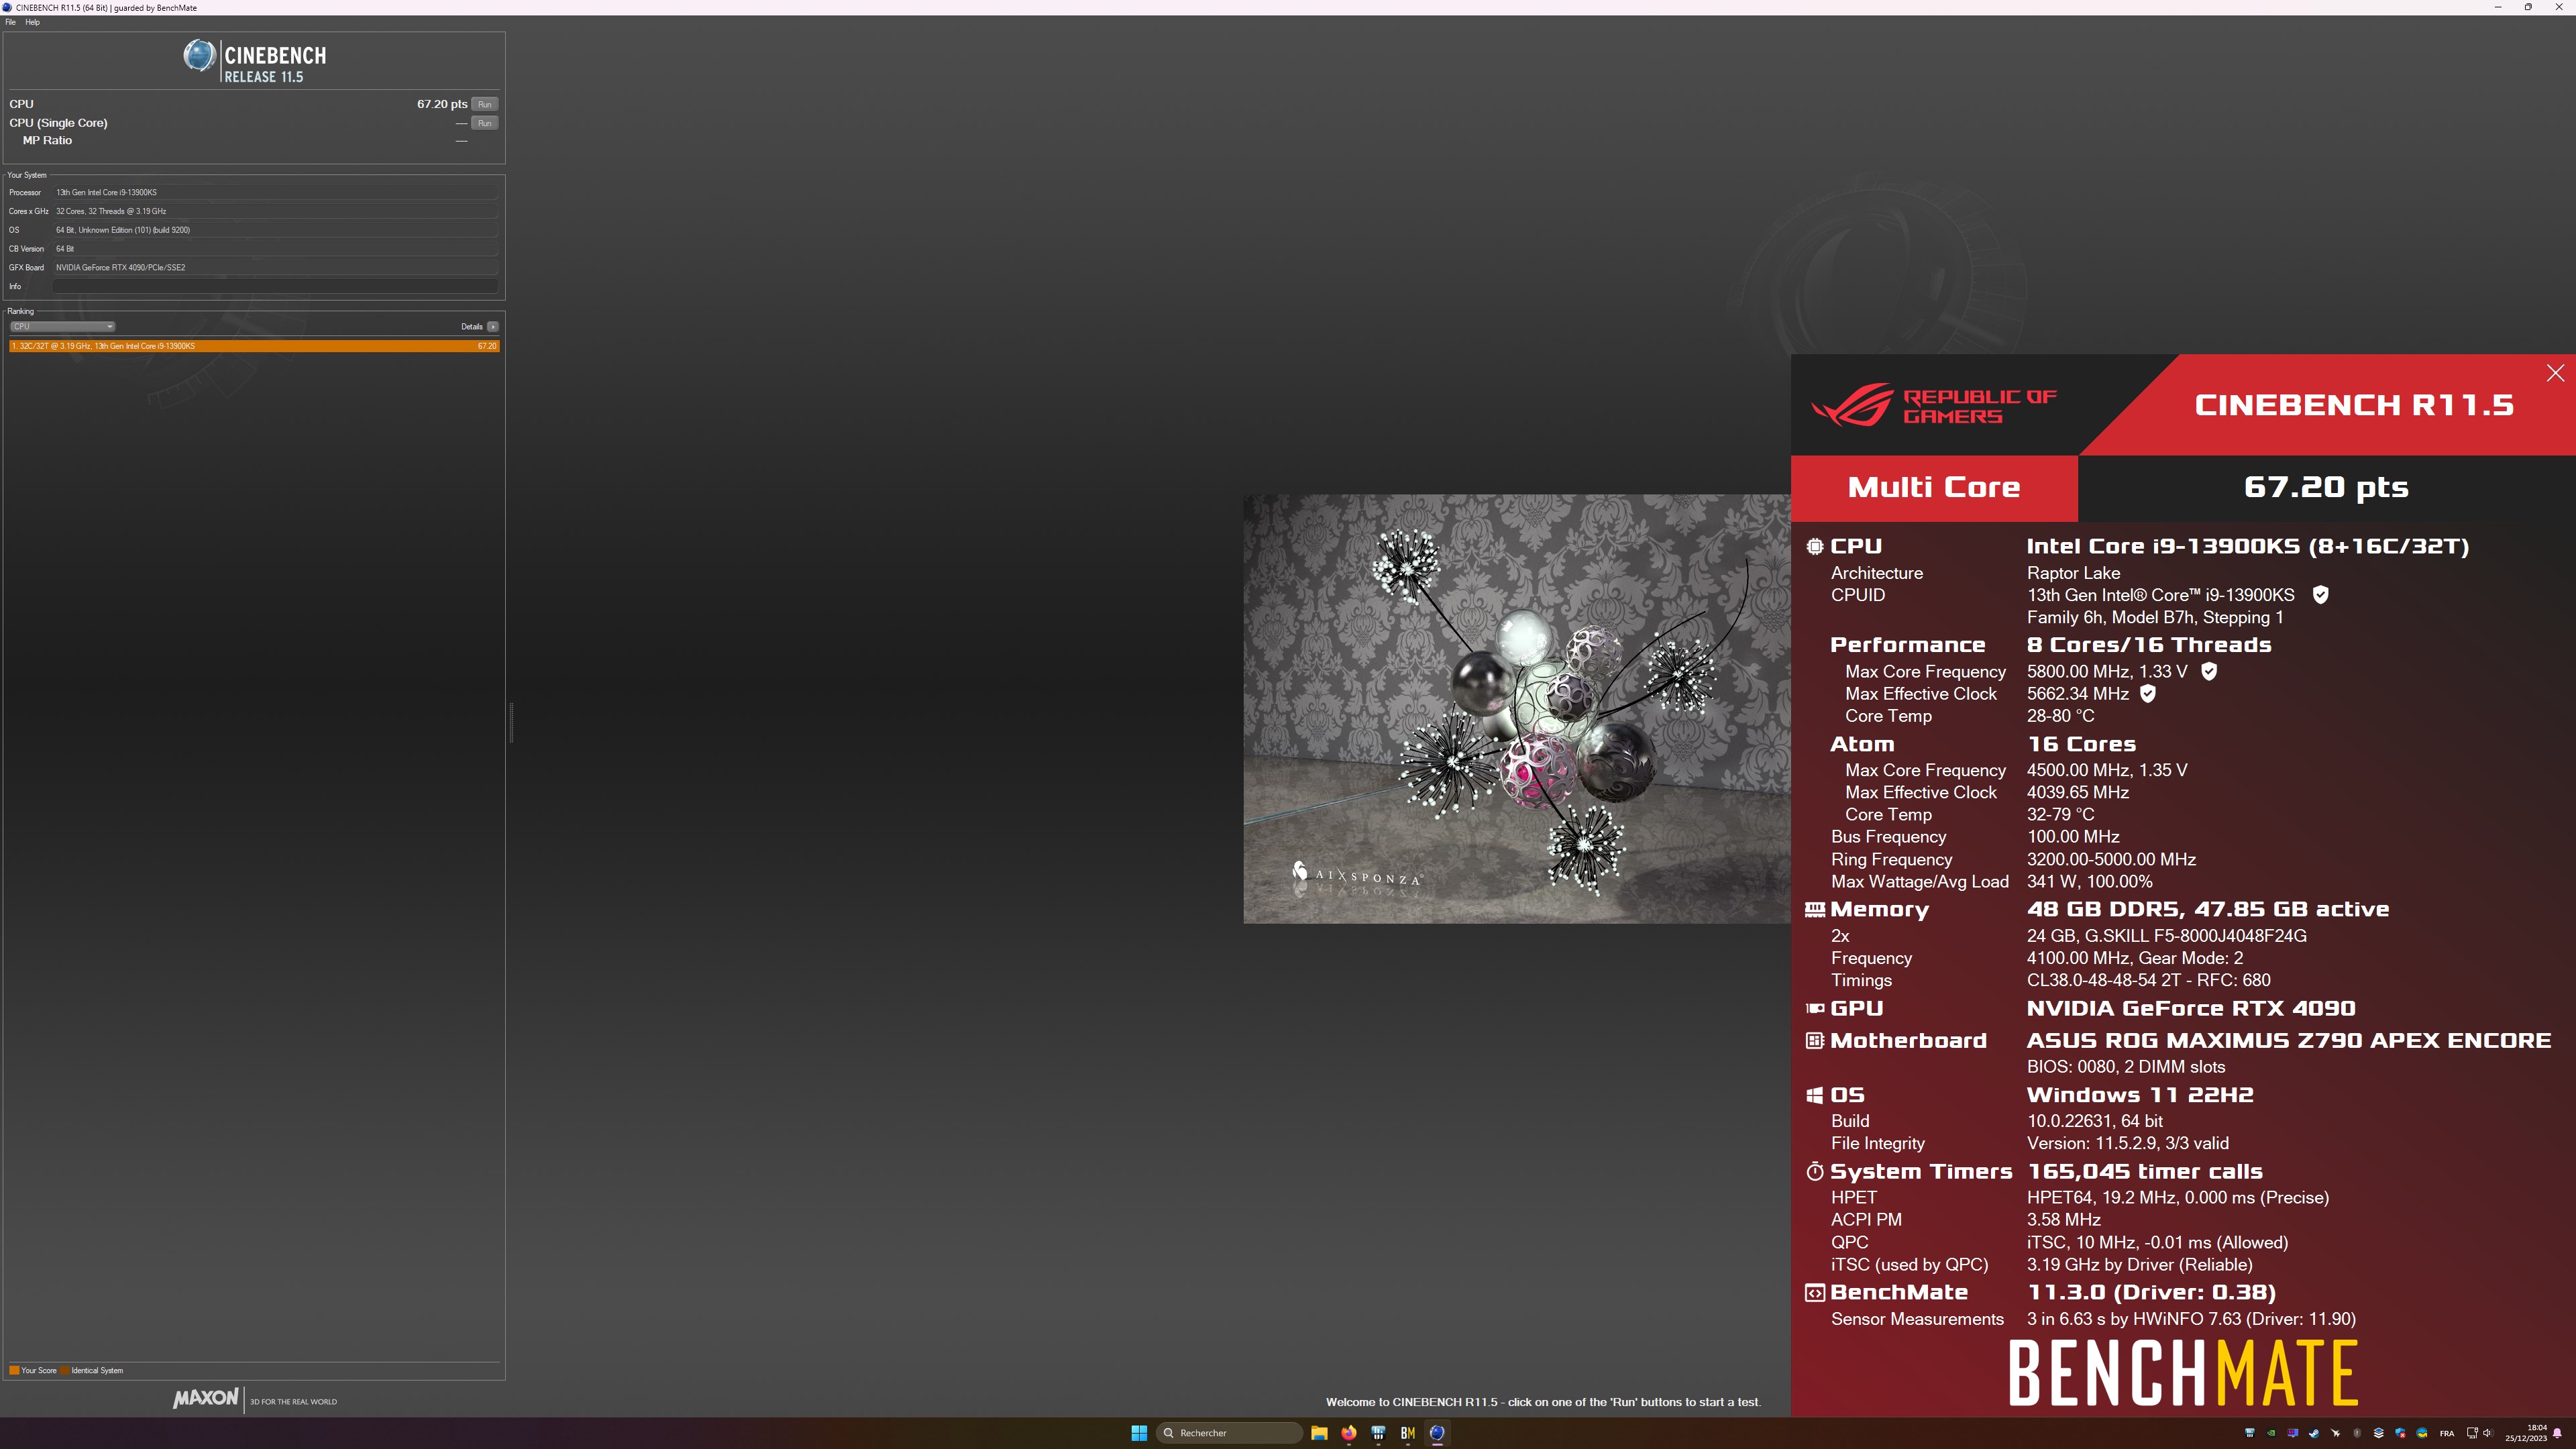Click the rendered benchmark scene image
The height and width of the screenshot is (1449, 2576).
pyautogui.click(x=1516, y=708)
